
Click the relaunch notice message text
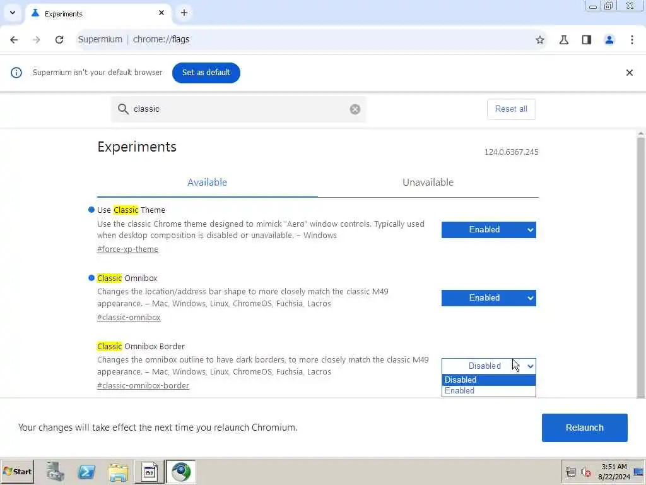tap(158, 428)
